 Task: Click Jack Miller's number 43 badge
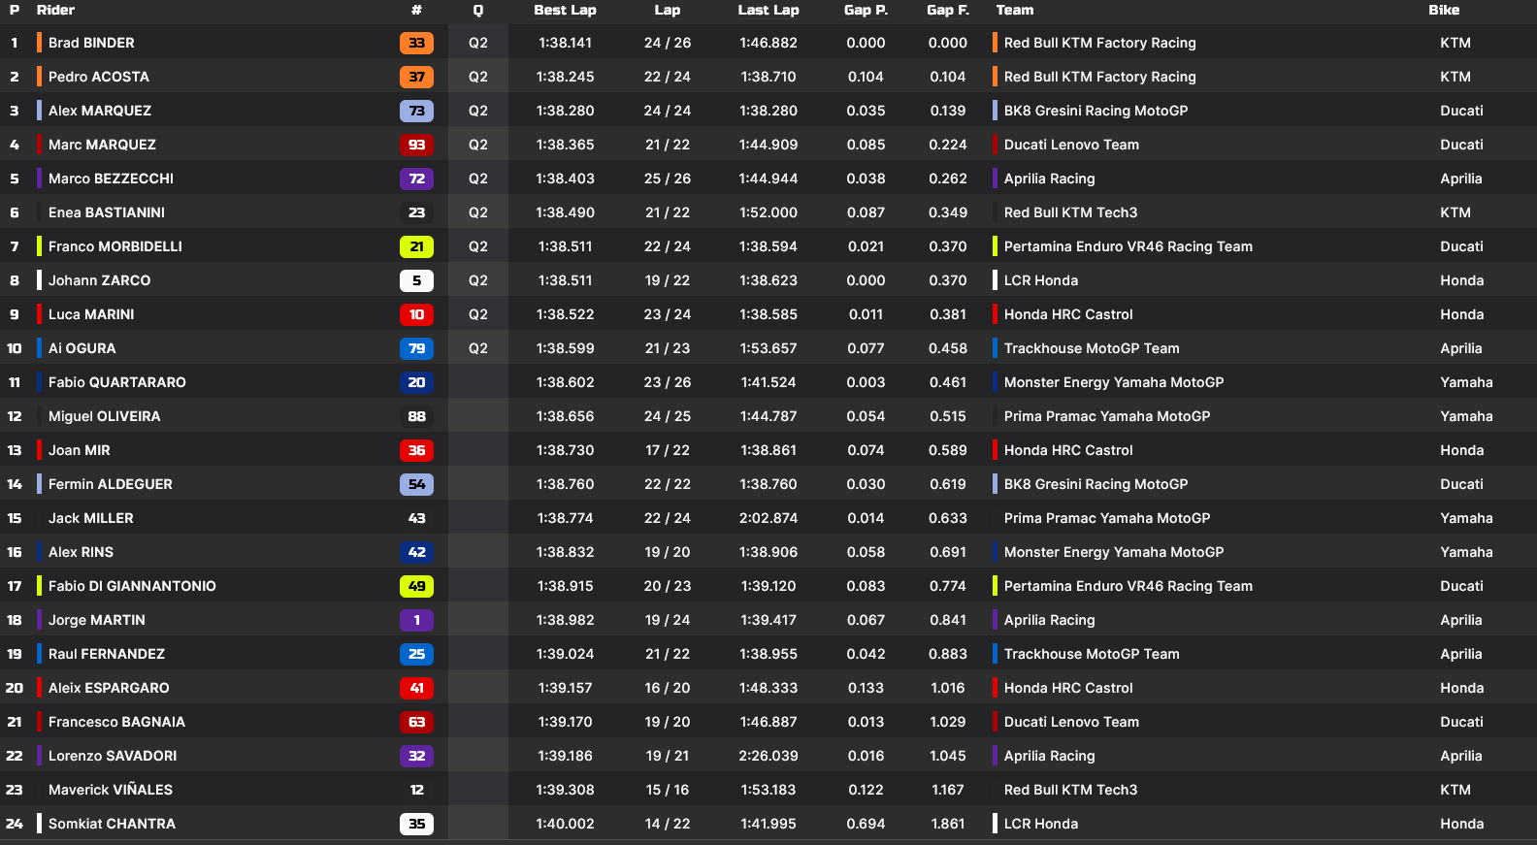pos(416,518)
